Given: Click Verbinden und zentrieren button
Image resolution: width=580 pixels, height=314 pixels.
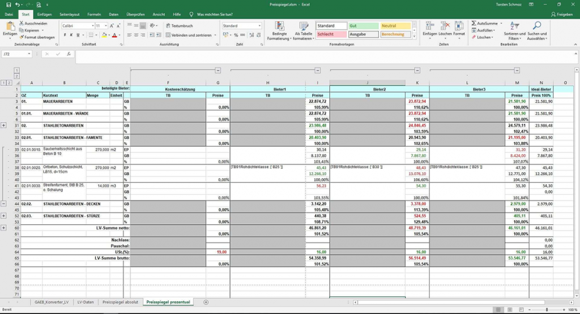Looking at the screenshot, I should [x=191, y=35].
